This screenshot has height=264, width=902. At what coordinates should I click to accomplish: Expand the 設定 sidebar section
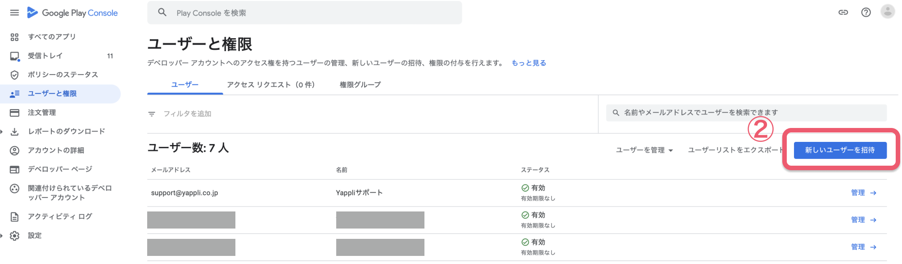pos(2,236)
